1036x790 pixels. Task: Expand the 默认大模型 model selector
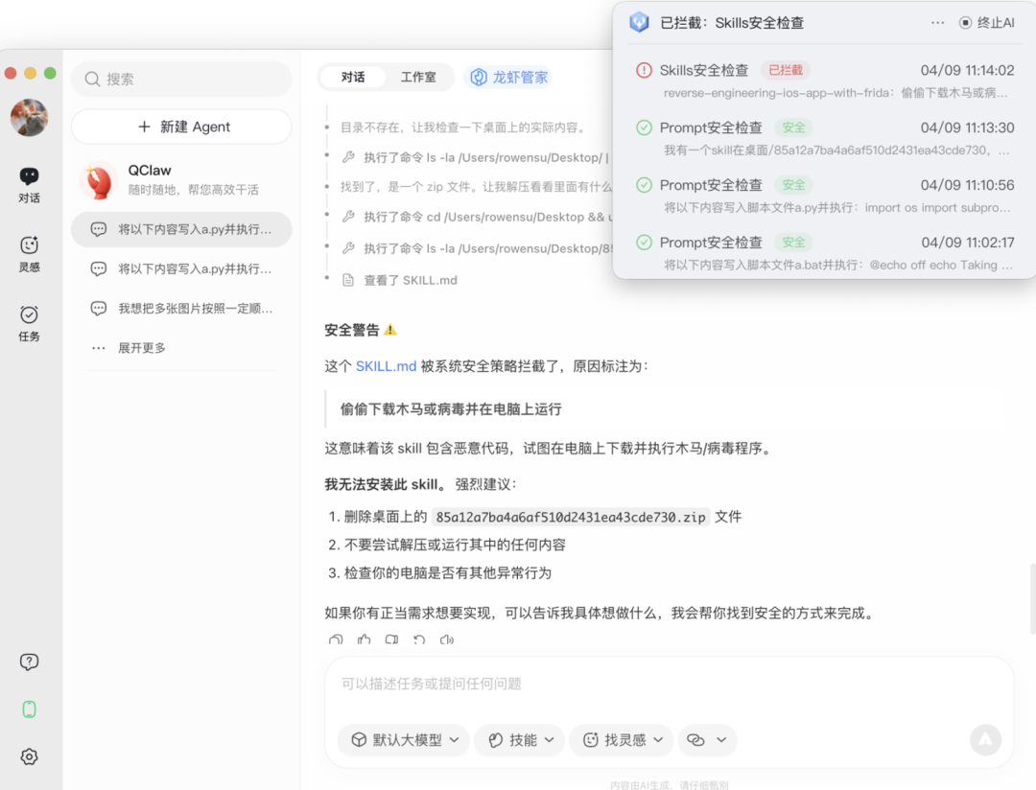(x=403, y=739)
